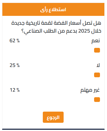The height and width of the screenshot is (131, 107).
Task: Click the لا answer label
Action: [98, 65]
